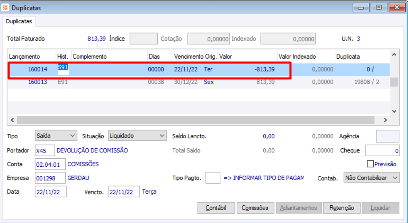Open the Duplicatas tab

tap(19, 21)
